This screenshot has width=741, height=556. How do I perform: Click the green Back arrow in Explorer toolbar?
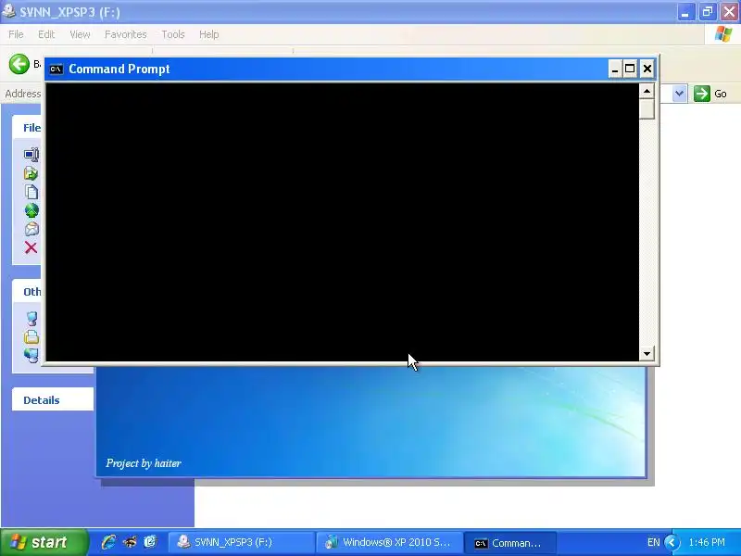(x=19, y=64)
